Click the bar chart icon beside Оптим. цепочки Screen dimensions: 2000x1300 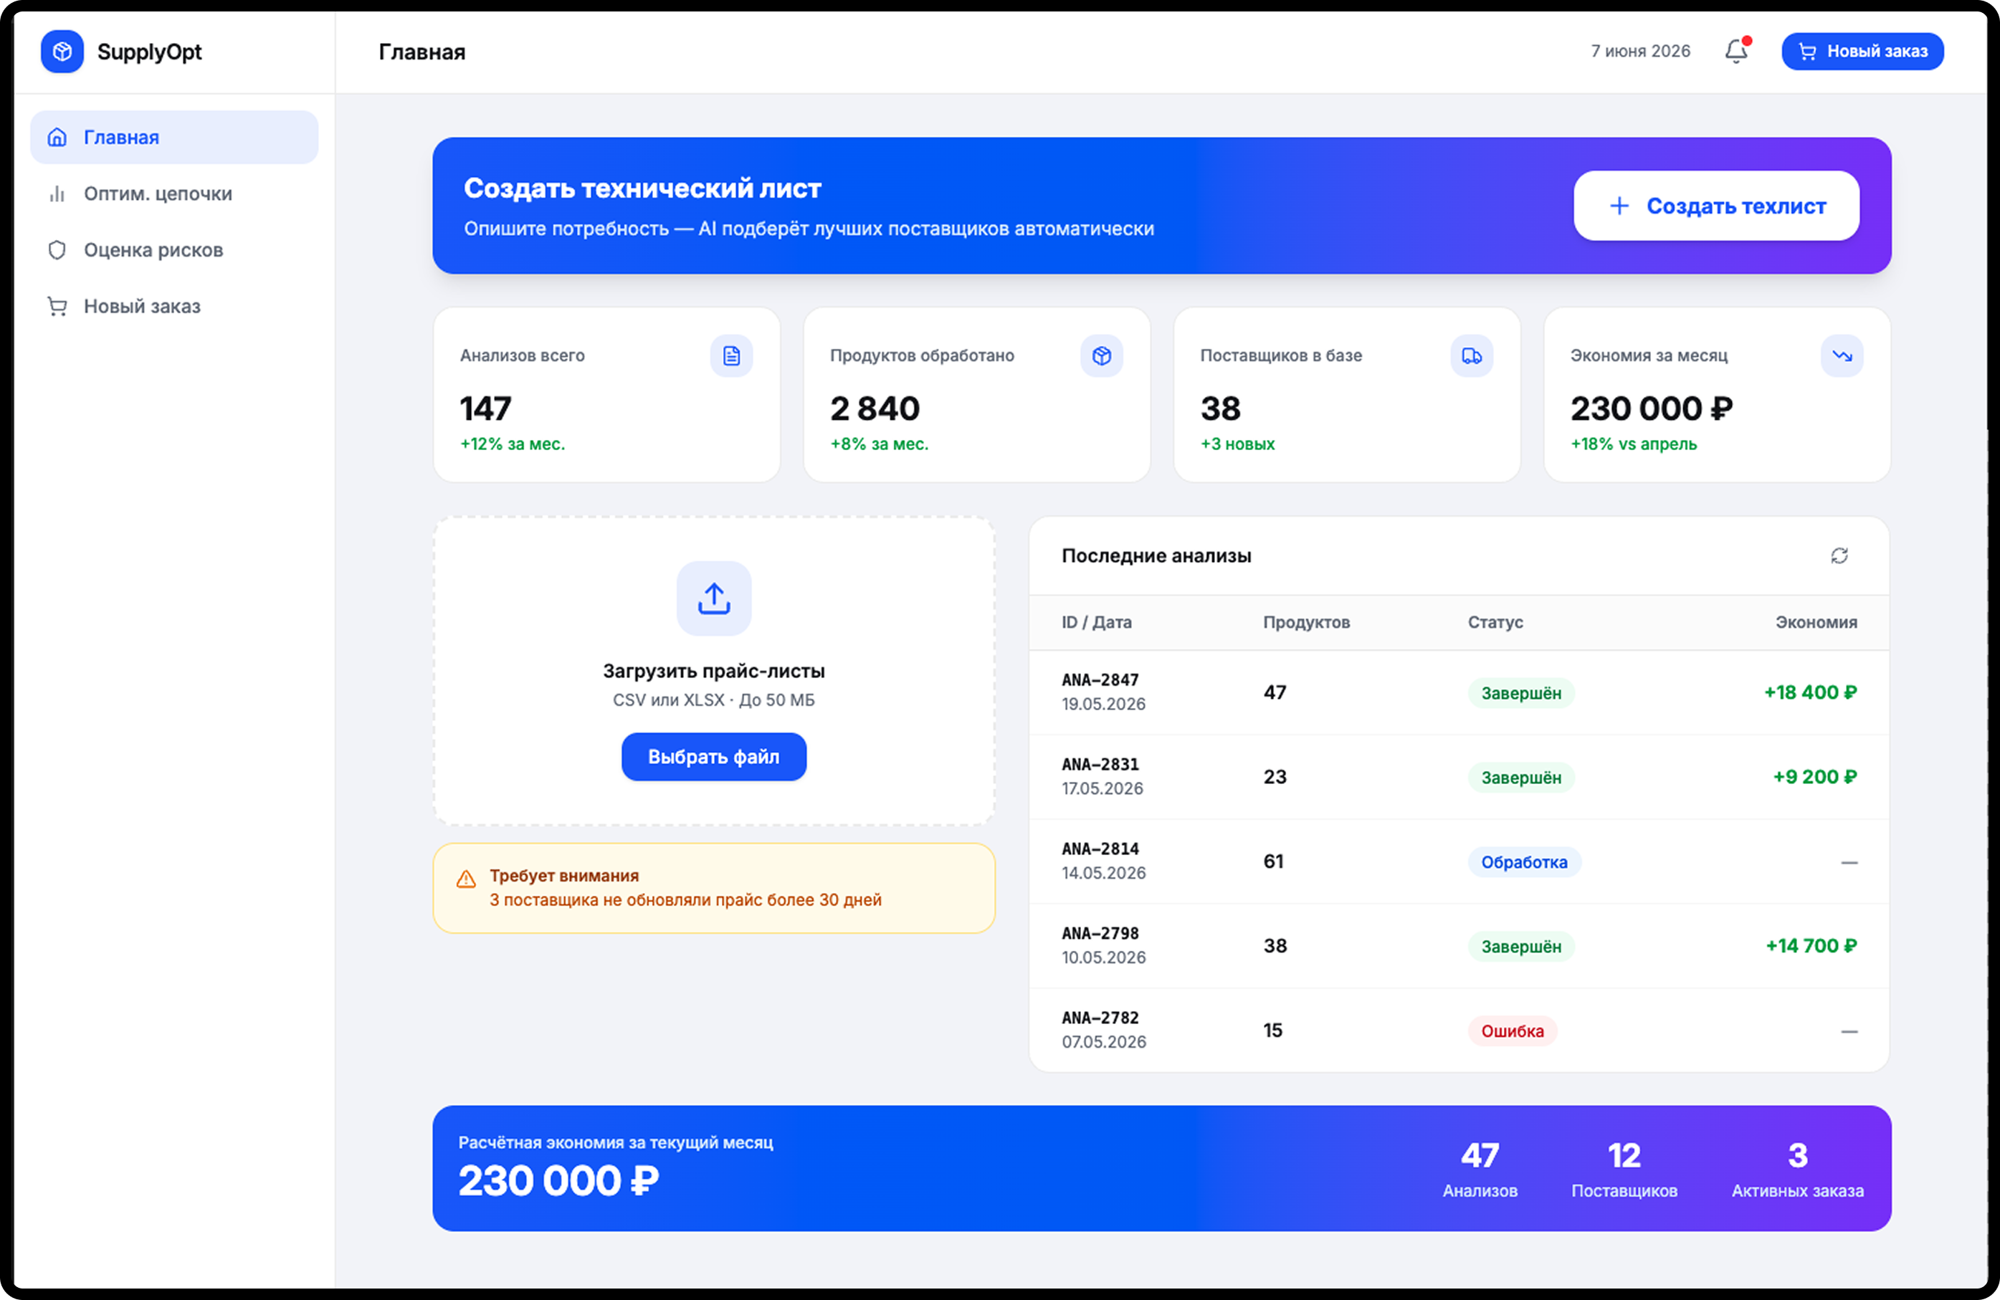coord(57,193)
